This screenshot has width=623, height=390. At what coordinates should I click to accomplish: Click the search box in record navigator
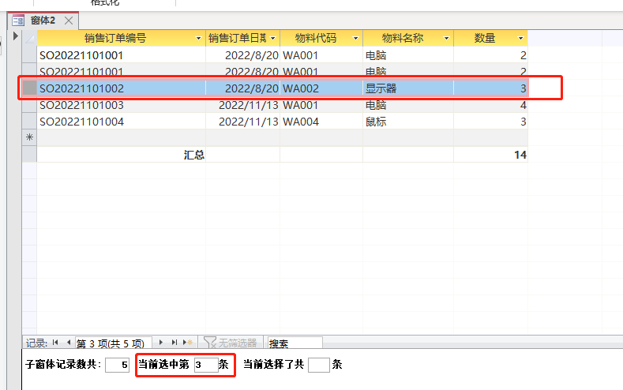295,343
